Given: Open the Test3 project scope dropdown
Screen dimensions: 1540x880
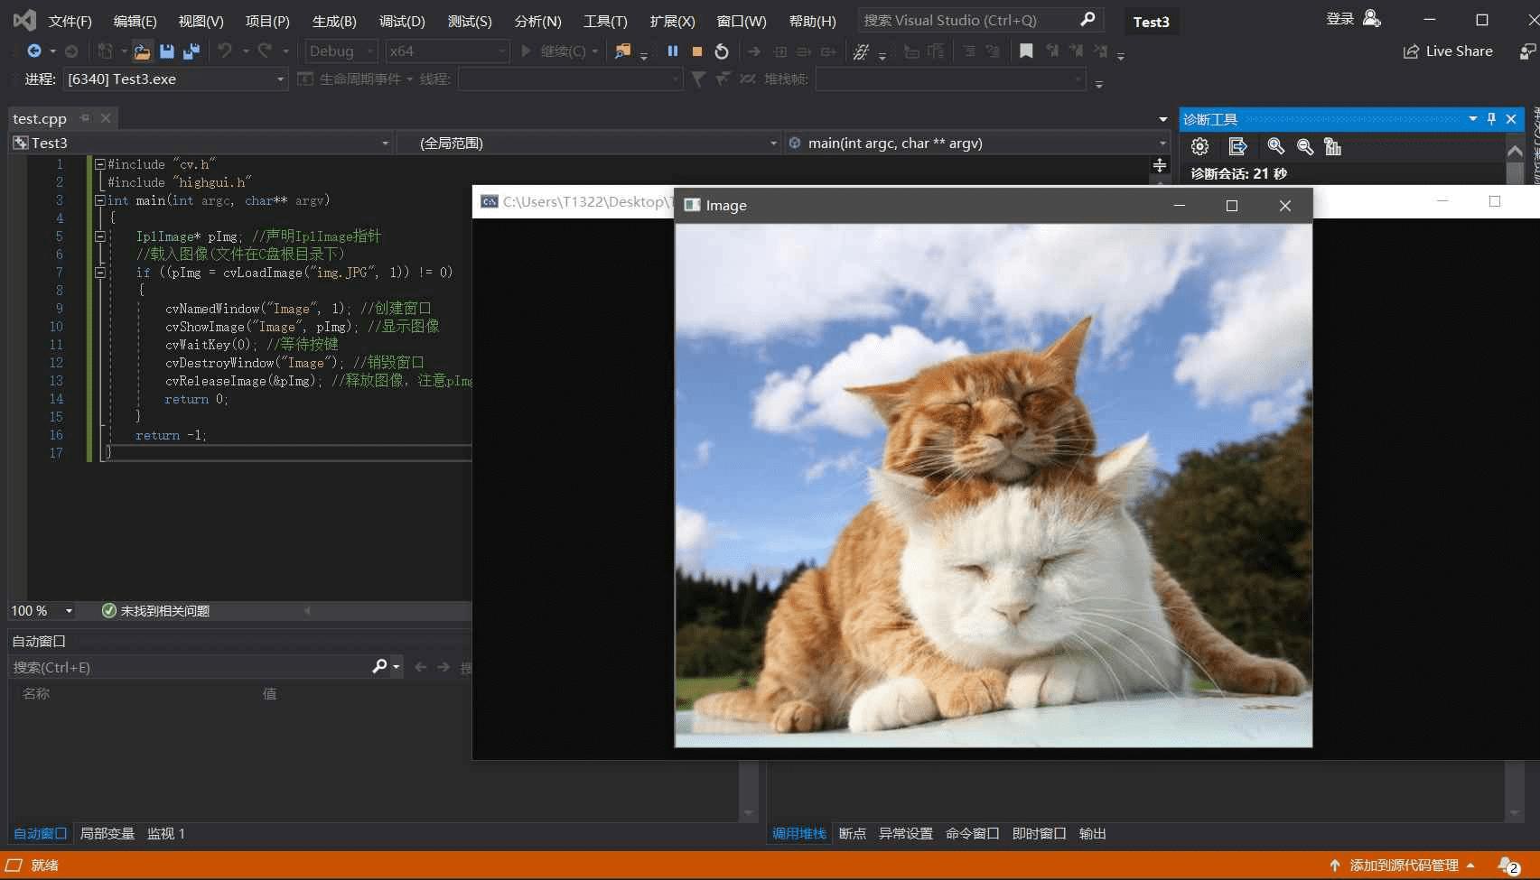Looking at the screenshot, I should coord(201,144).
